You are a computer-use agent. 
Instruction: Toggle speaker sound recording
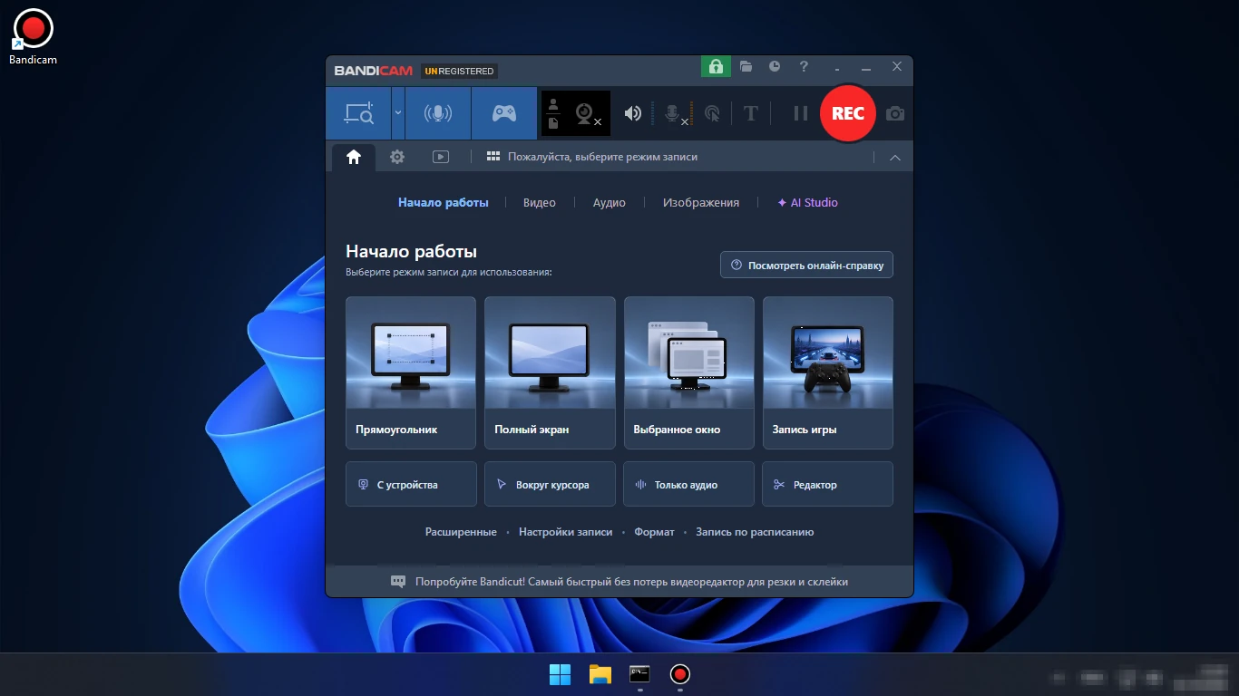(633, 113)
